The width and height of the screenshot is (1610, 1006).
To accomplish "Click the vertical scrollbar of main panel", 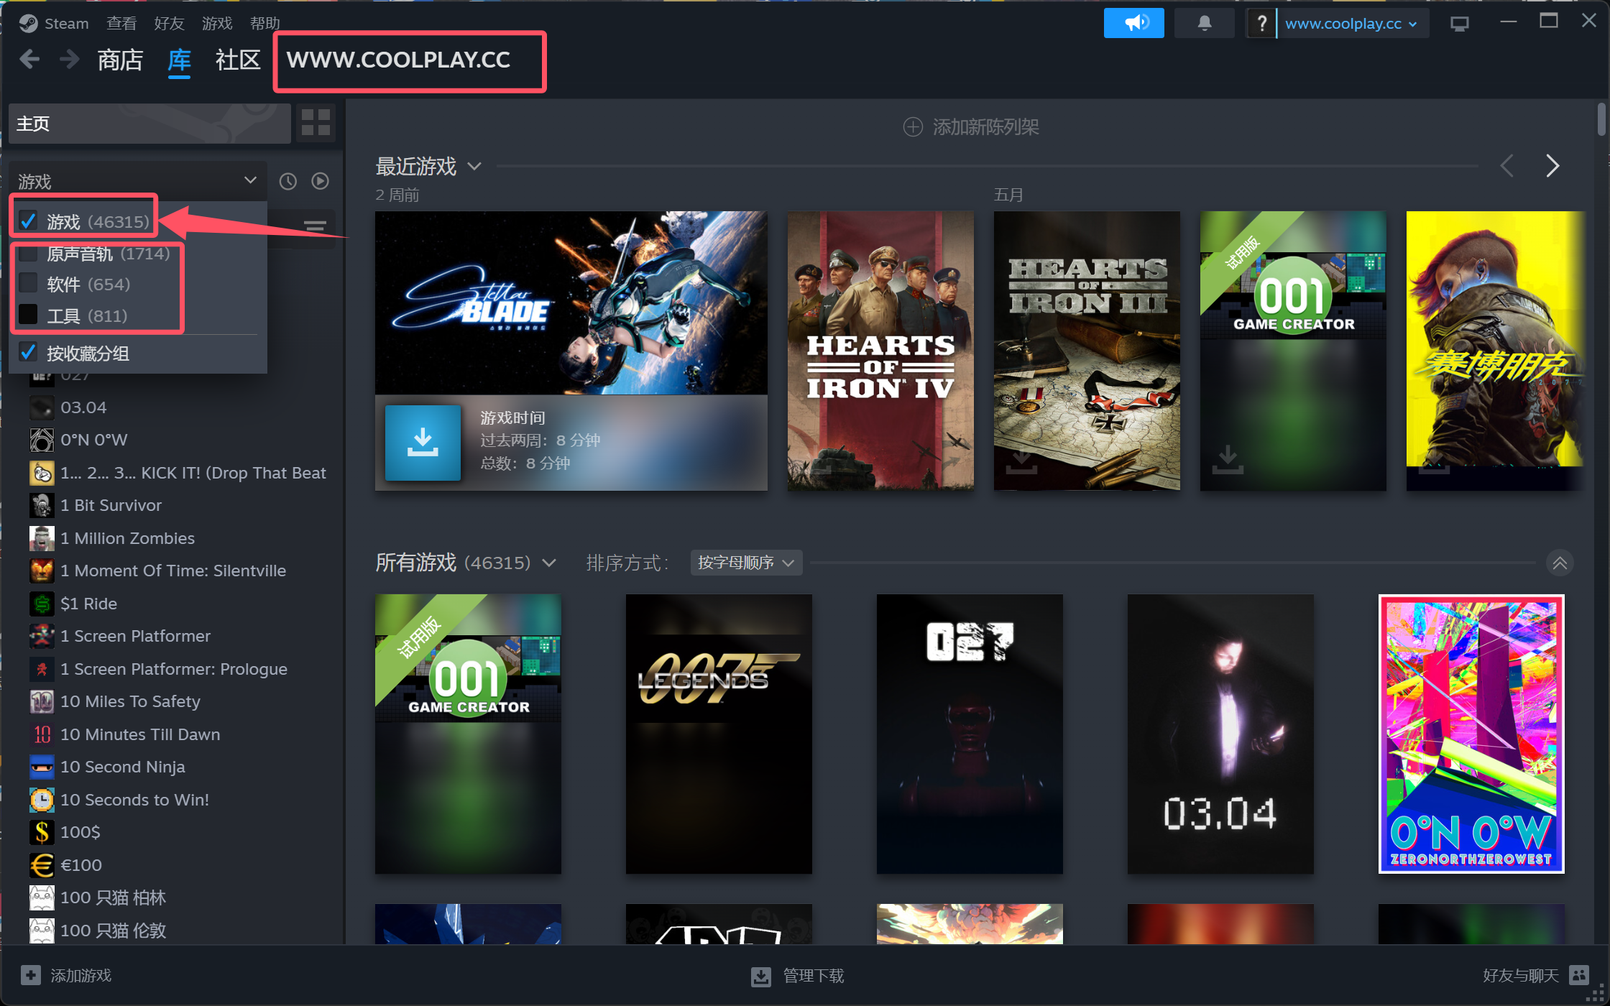I will 1601,119.
